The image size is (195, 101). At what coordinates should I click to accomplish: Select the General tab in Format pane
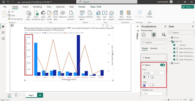pyautogui.click(x=154, y=48)
